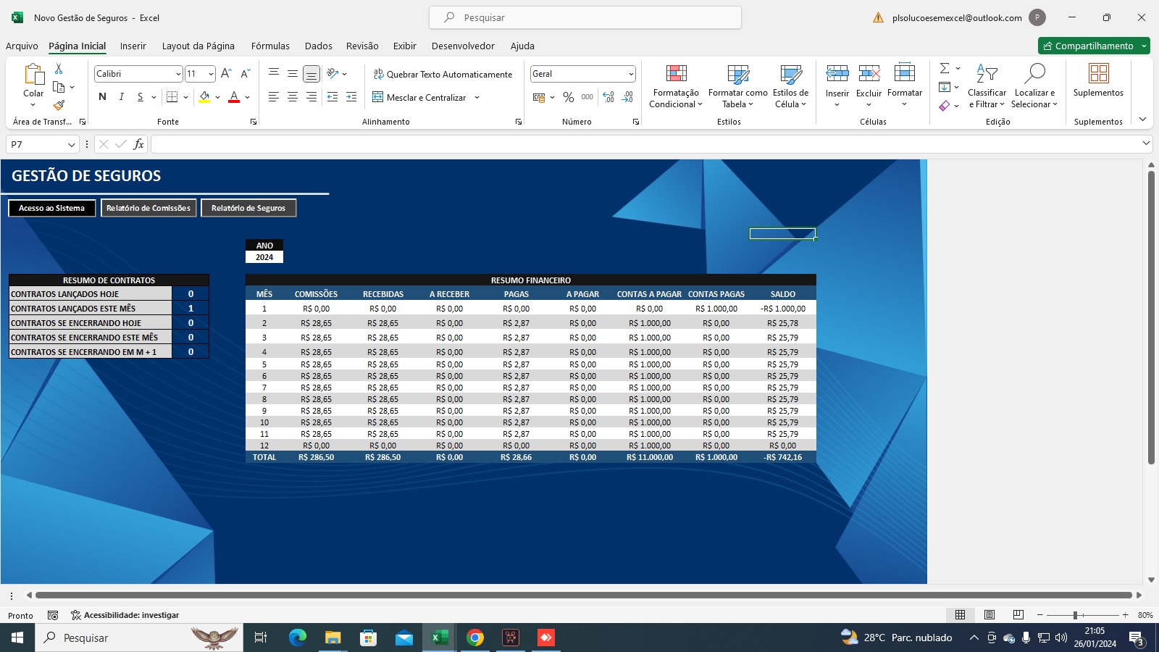Open Google Chrome from the taskbar
Image resolution: width=1159 pixels, height=652 pixels.
point(475,638)
